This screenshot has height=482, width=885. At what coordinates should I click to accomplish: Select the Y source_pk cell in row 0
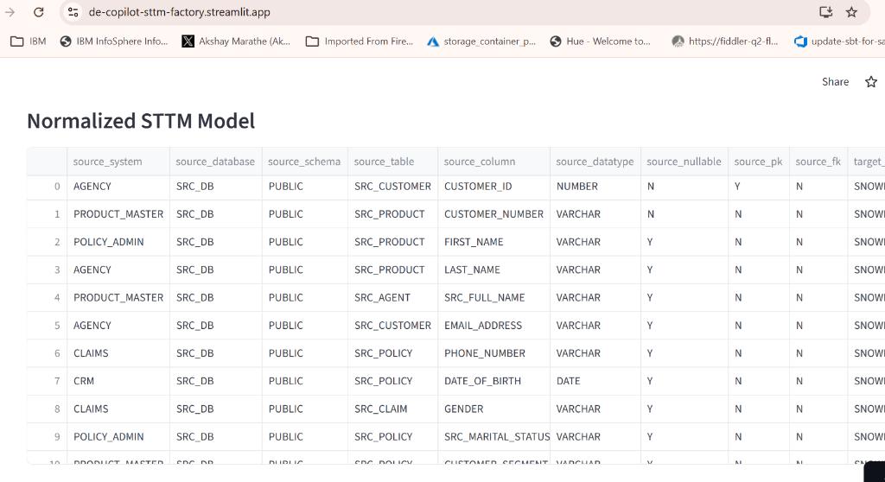pyautogui.click(x=759, y=187)
